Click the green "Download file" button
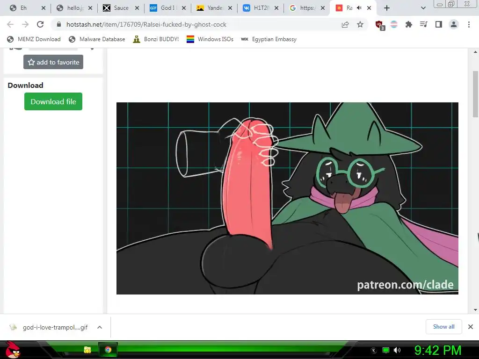Image resolution: width=479 pixels, height=359 pixels. click(x=53, y=101)
